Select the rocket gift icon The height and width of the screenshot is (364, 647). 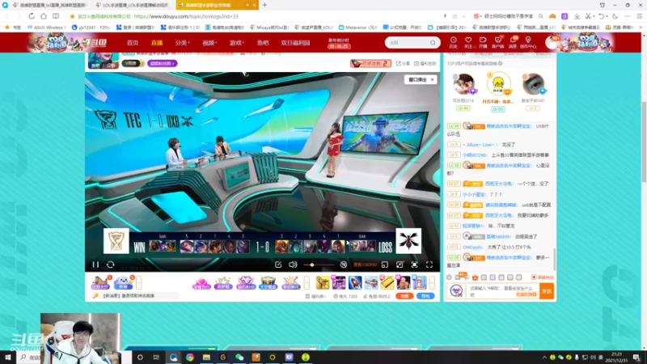click(x=355, y=282)
